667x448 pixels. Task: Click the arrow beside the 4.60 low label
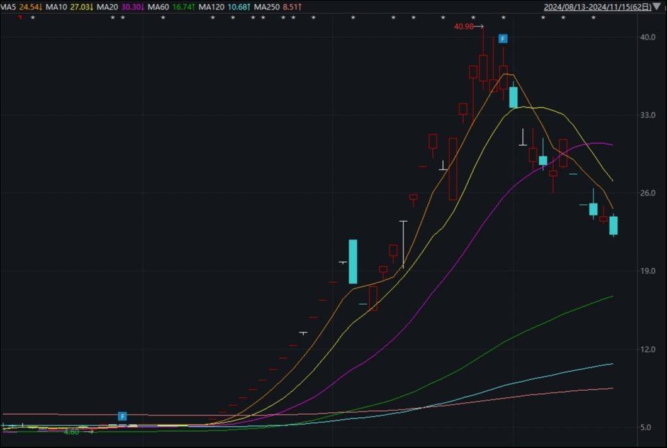tap(88, 432)
